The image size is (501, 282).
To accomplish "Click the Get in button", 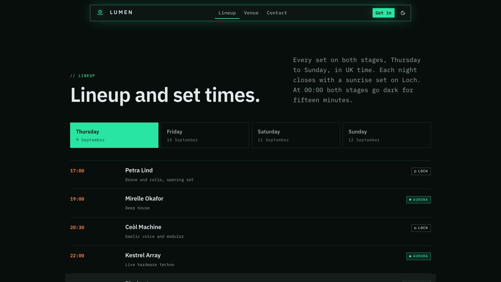I will [383, 13].
